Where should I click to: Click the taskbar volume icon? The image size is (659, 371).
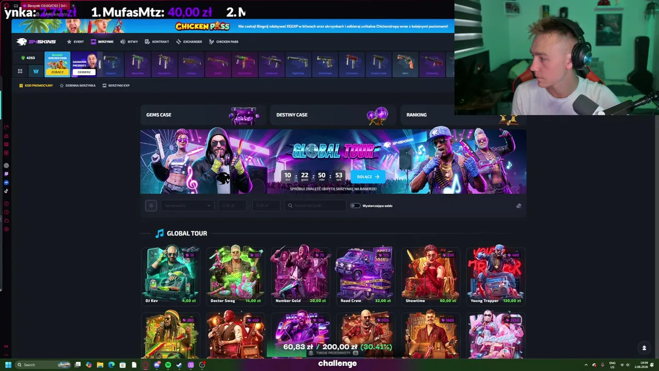pyautogui.click(x=628, y=365)
